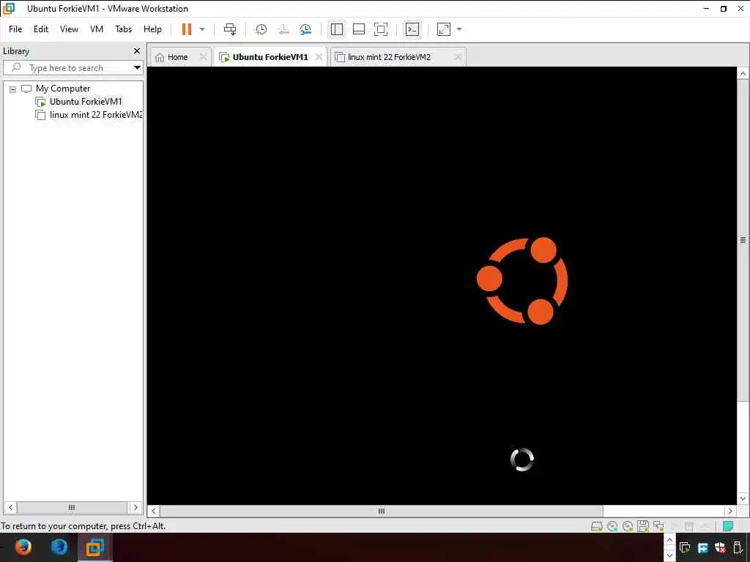
Task: Open the stretch display options dropdown
Action: click(459, 29)
